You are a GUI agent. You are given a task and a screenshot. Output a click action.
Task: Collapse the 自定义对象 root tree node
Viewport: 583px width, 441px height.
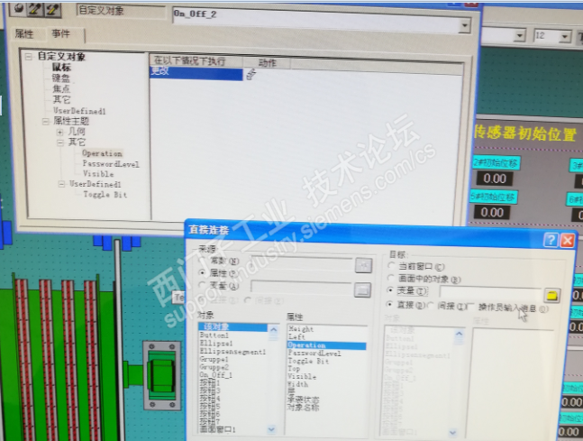tap(29, 56)
